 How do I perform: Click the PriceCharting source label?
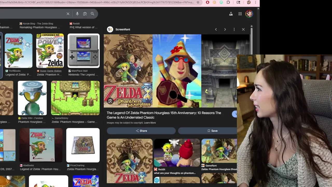click(x=77, y=165)
